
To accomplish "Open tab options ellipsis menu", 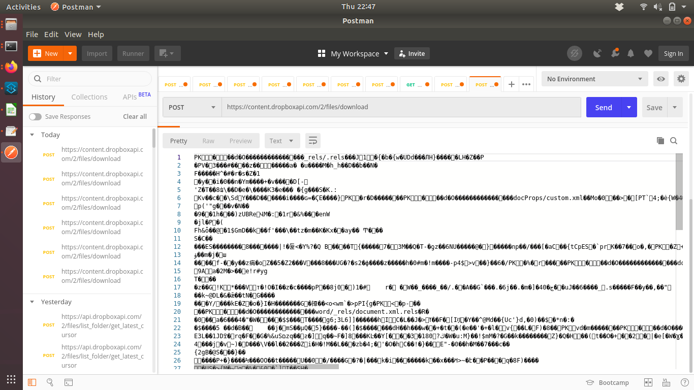I will click(526, 84).
